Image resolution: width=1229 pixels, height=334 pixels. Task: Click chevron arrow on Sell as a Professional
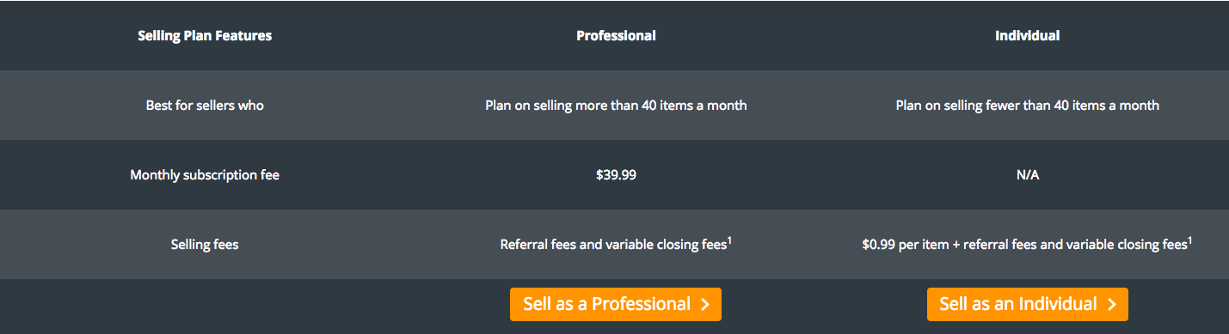pyautogui.click(x=705, y=305)
